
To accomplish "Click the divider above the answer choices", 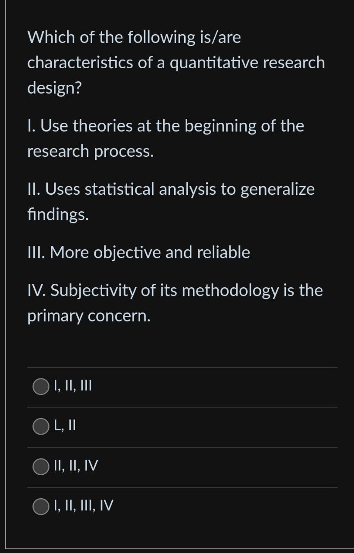I will click(181, 366).
